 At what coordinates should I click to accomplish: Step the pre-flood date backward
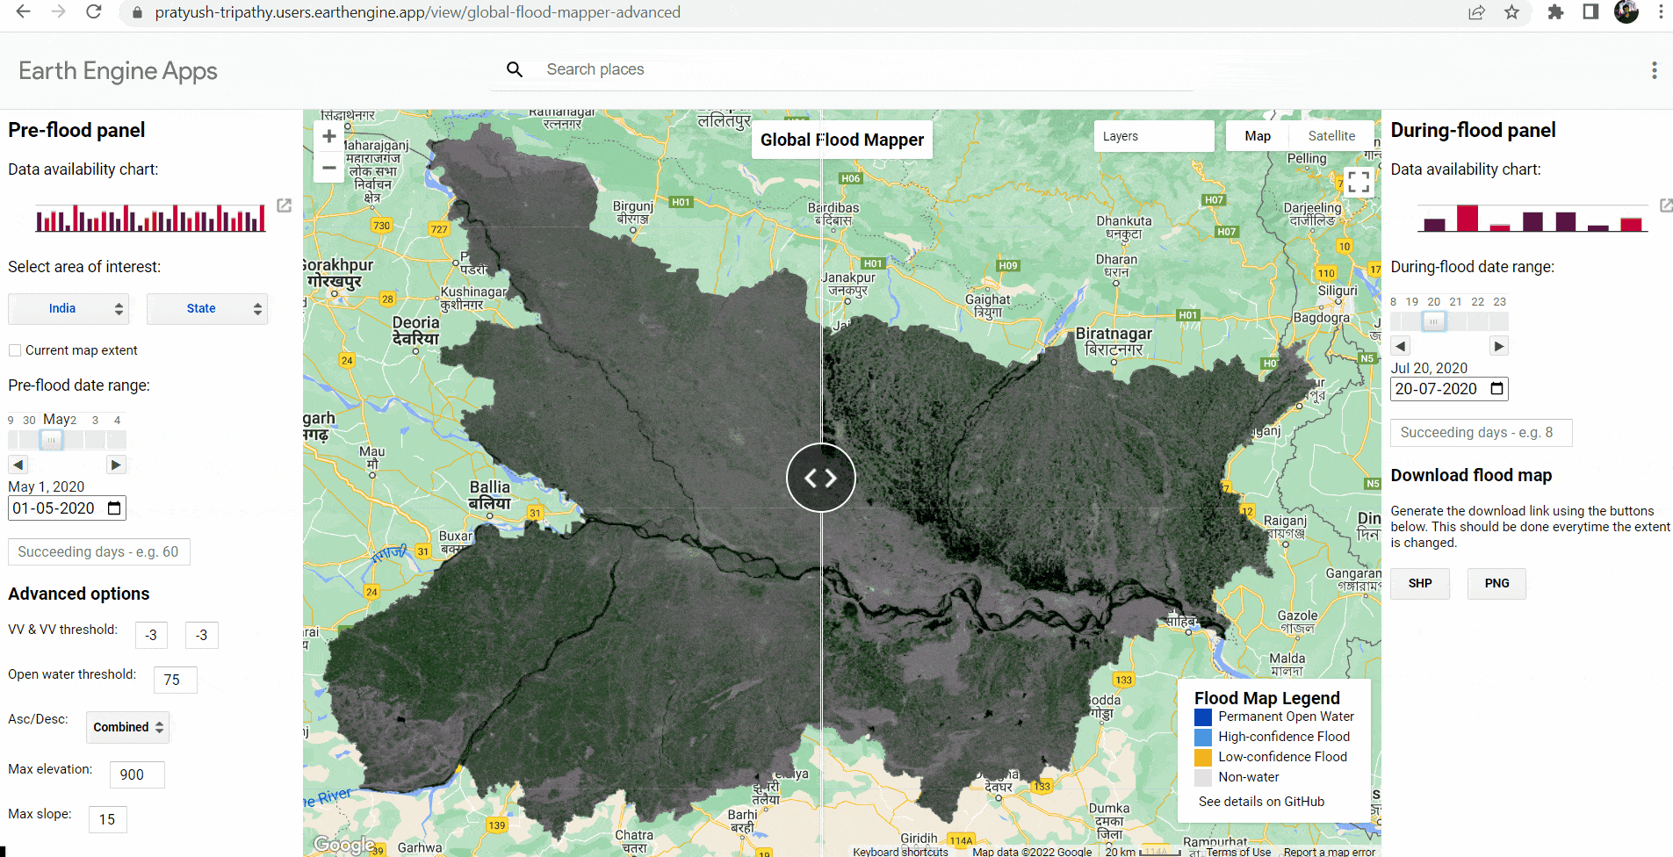coord(18,465)
